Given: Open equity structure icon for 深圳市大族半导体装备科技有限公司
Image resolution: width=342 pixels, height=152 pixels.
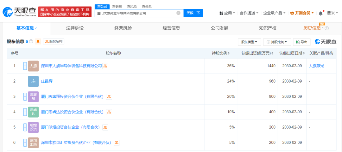Looking at the screenshot, I should (105, 66).
